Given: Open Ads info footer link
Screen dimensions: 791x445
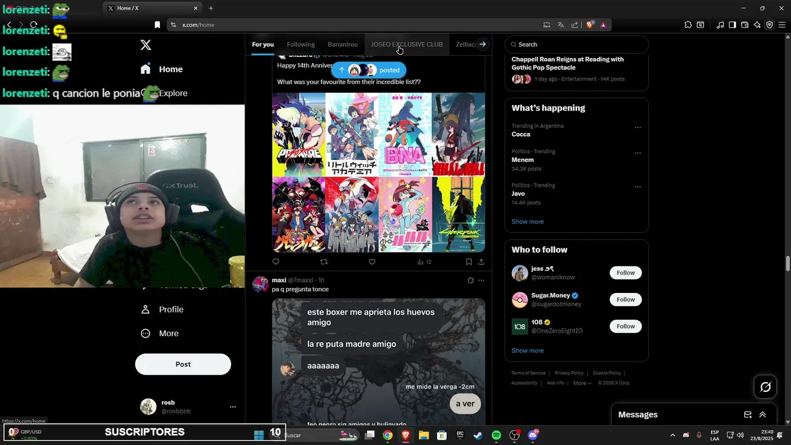Looking at the screenshot, I should tap(556, 383).
